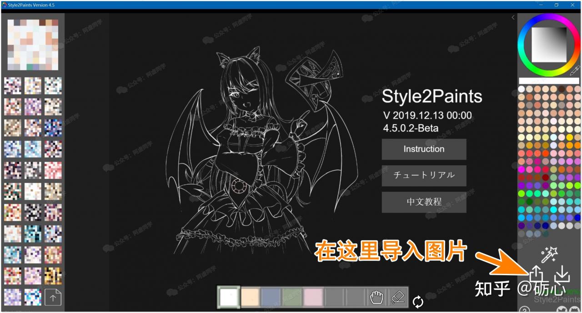
Task: Open the チュートリアル tutorial
Action: (424, 176)
